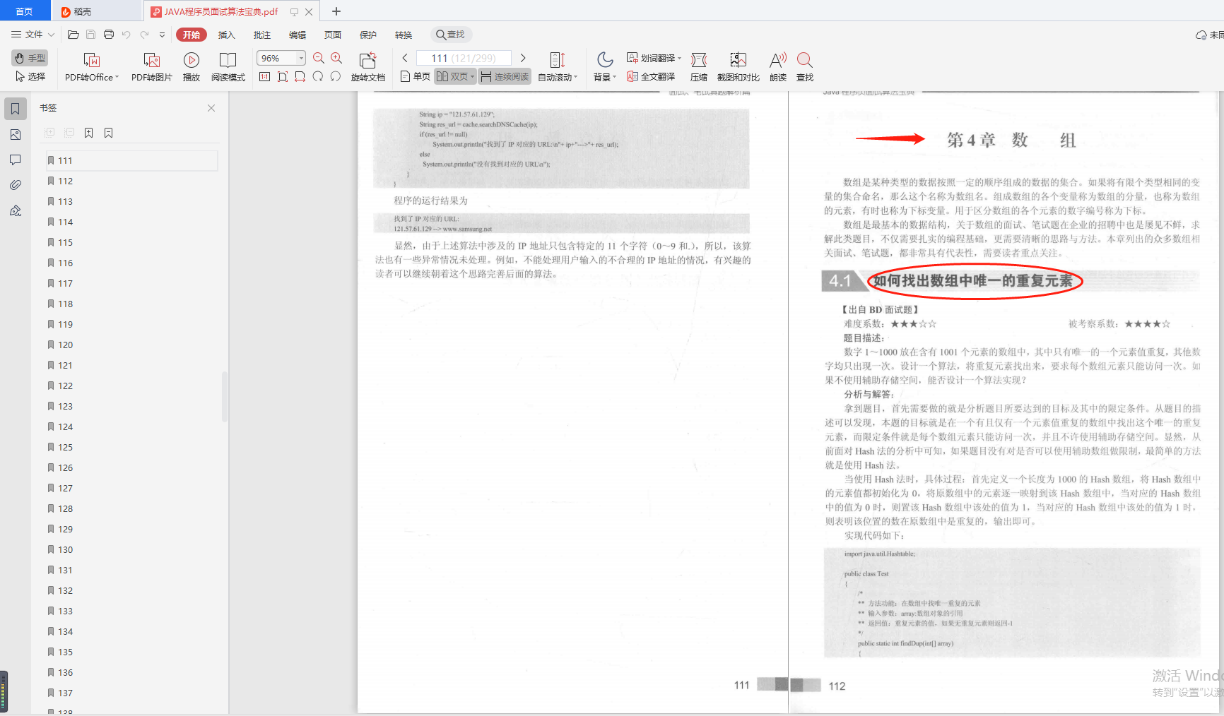
Task: Select the 编辑 ribbon tab
Action: [298, 35]
